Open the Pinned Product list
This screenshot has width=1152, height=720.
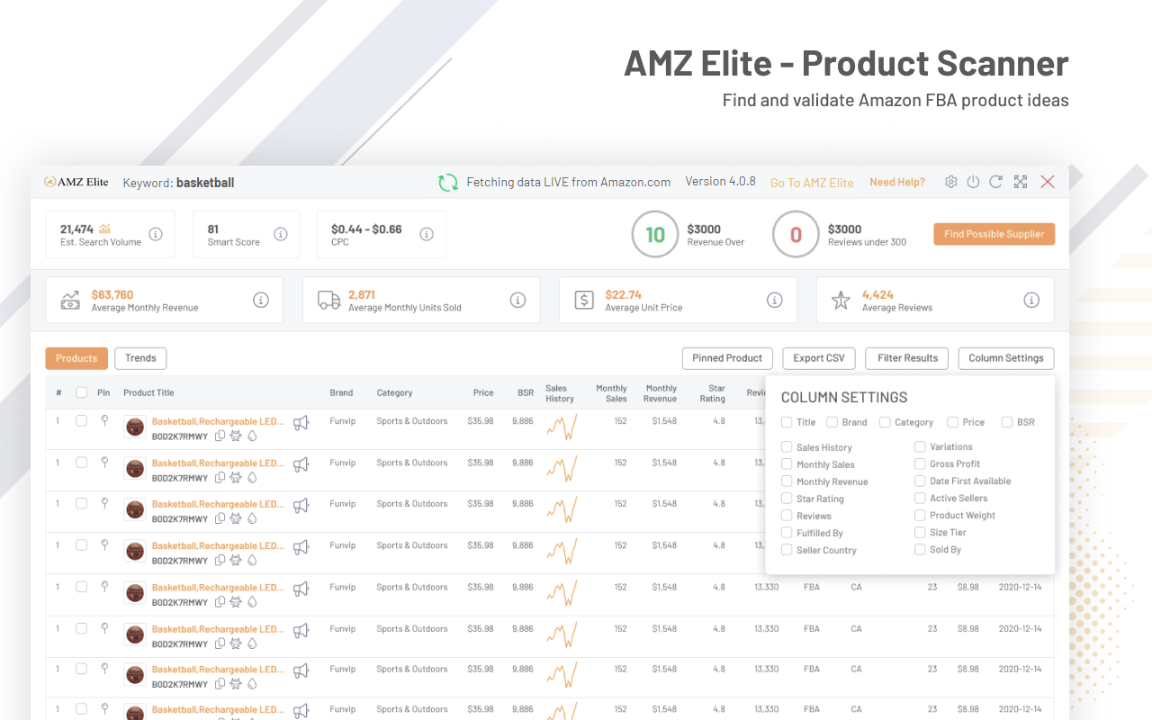727,358
